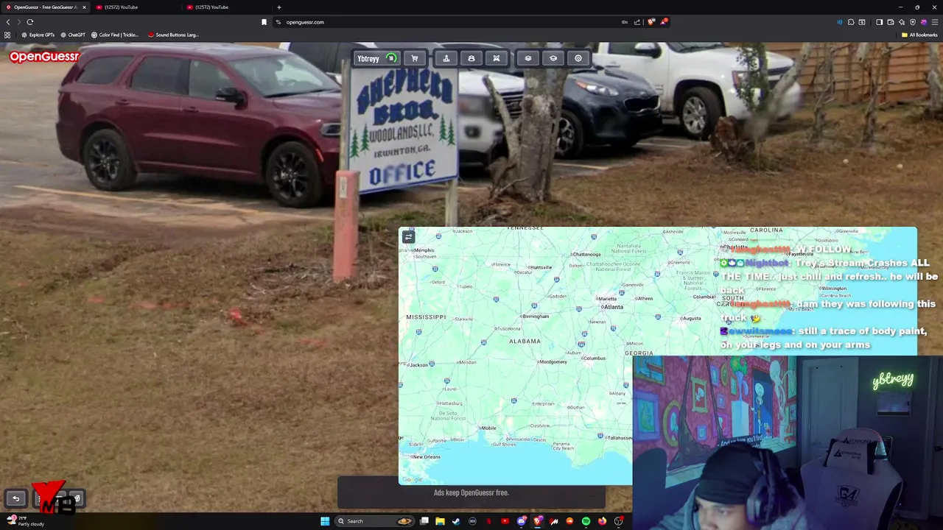Open Firefox from the taskbar
Image resolution: width=943 pixels, height=530 pixels.
(x=602, y=521)
